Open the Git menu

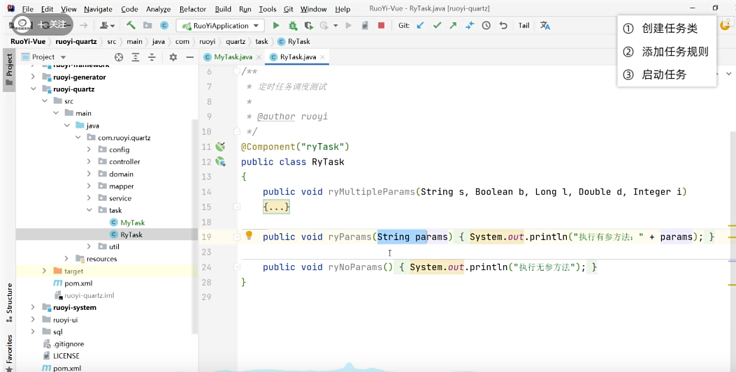click(x=288, y=9)
